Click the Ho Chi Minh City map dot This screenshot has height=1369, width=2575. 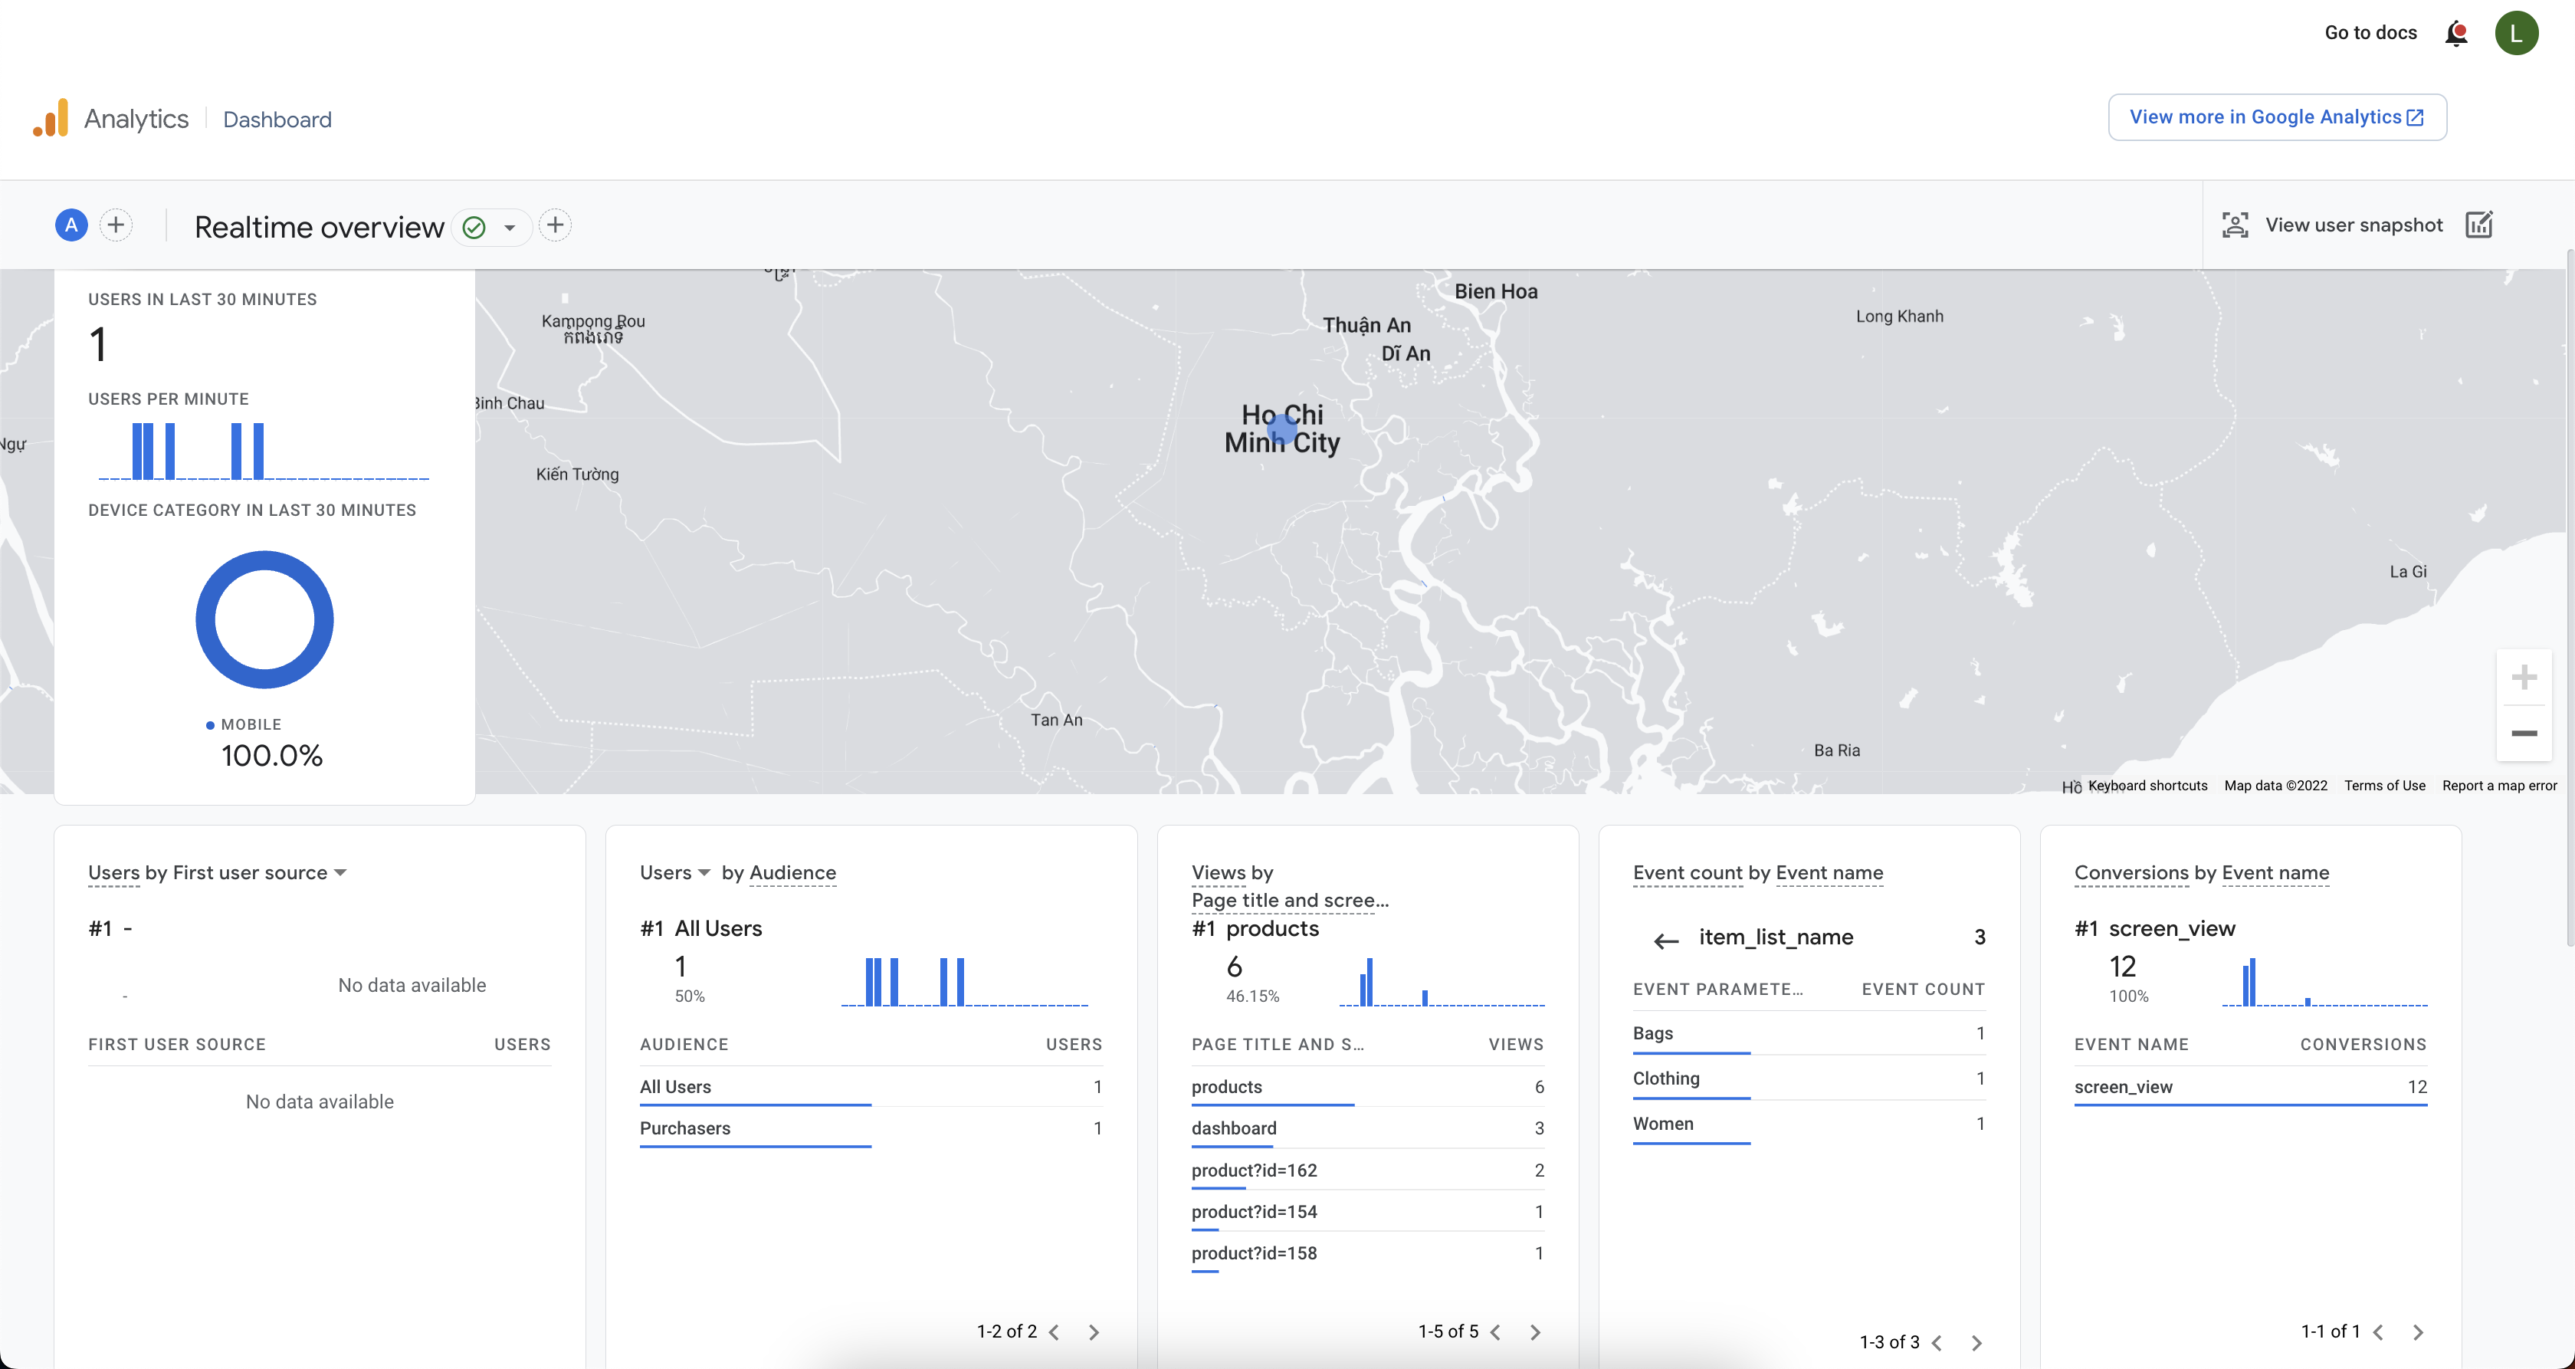coord(1281,430)
